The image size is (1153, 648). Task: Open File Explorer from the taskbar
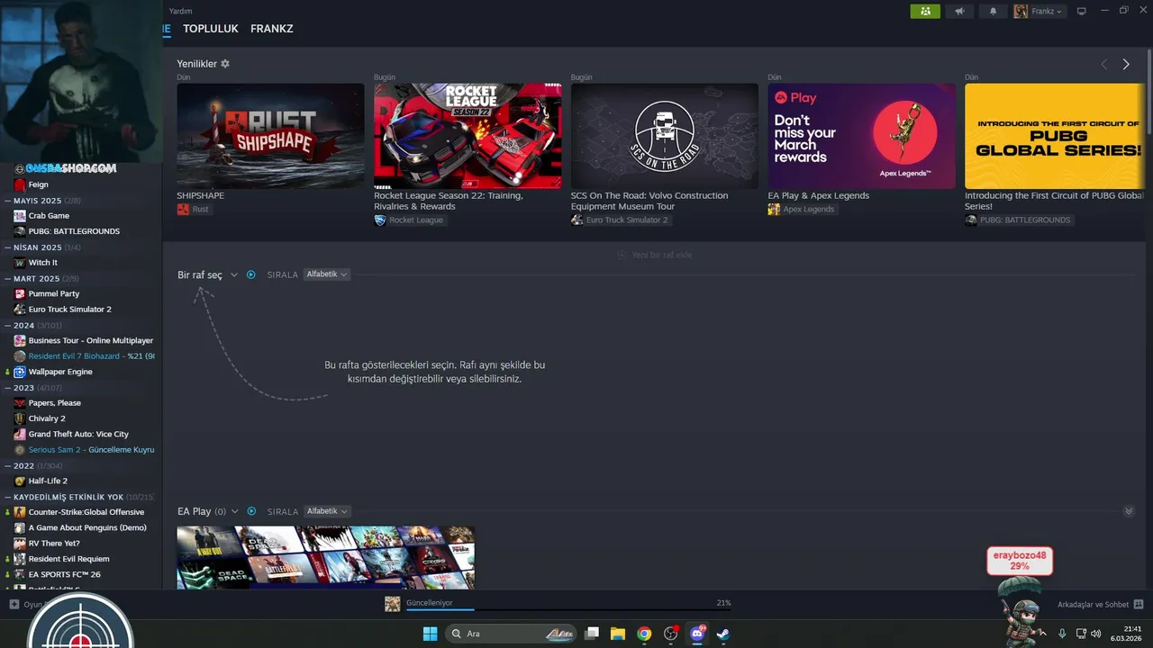[618, 634]
